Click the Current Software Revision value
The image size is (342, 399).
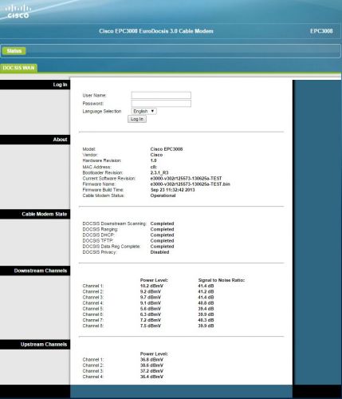(x=186, y=178)
